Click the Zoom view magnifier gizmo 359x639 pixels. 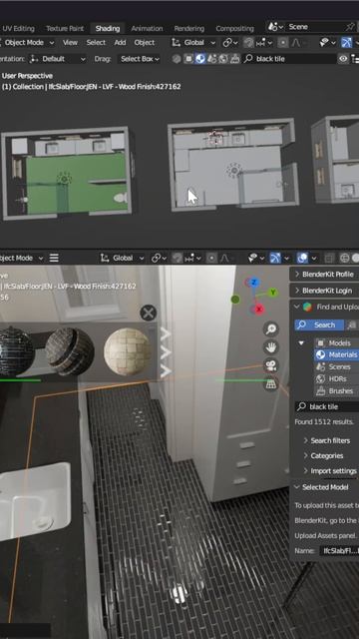tap(270, 328)
